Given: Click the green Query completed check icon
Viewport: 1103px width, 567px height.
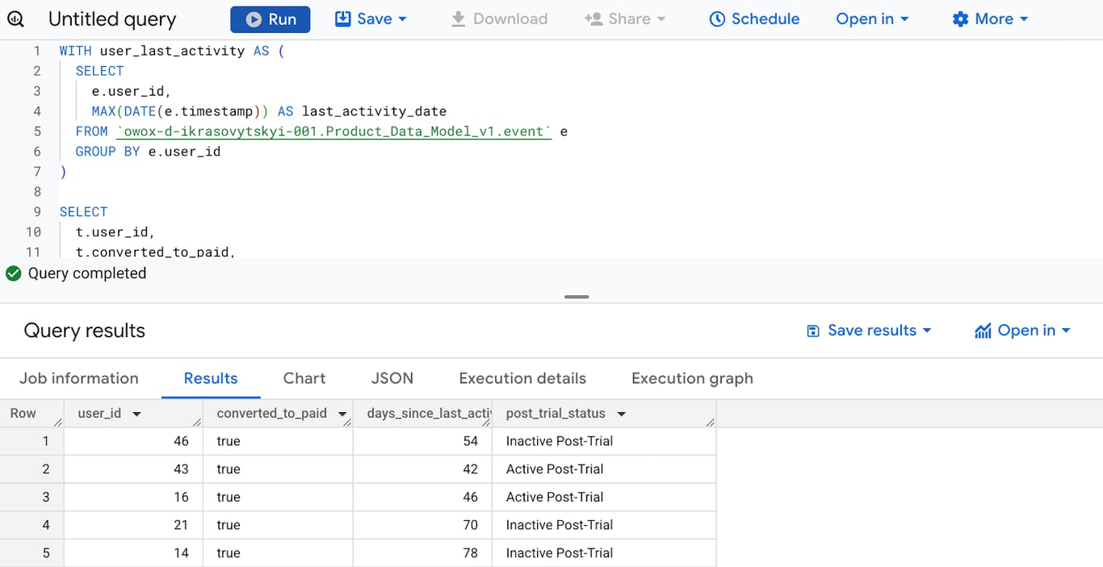Looking at the screenshot, I should click(13, 273).
